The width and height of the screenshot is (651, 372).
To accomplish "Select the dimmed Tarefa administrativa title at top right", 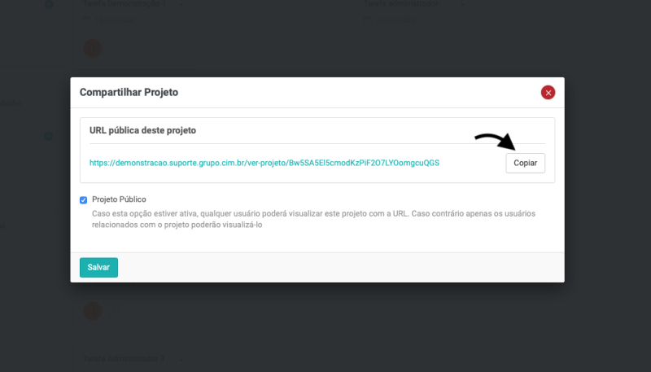I will (401, 4).
